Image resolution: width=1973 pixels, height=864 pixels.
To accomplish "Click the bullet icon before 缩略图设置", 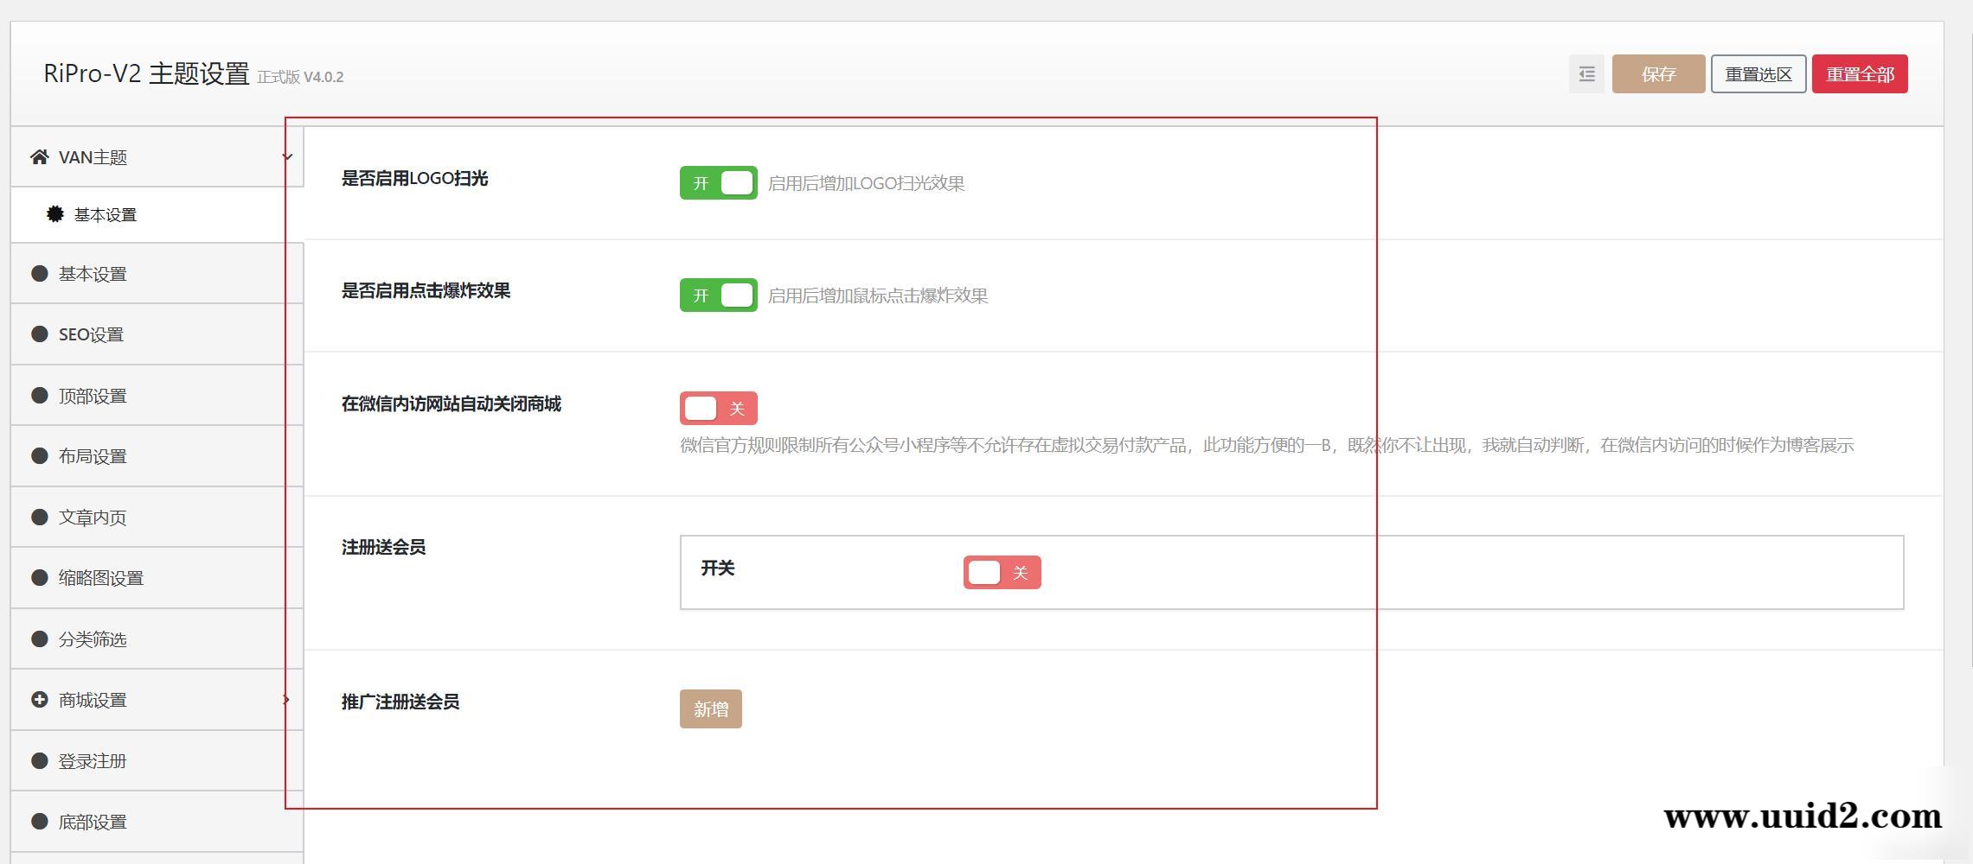I will 38,577.
